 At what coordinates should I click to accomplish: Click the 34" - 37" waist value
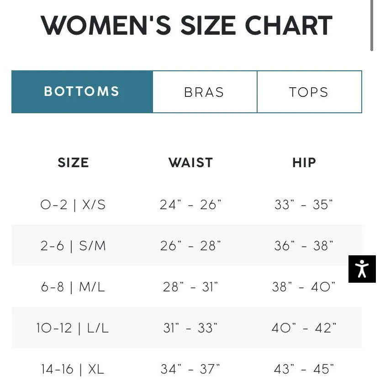[190, 369]
